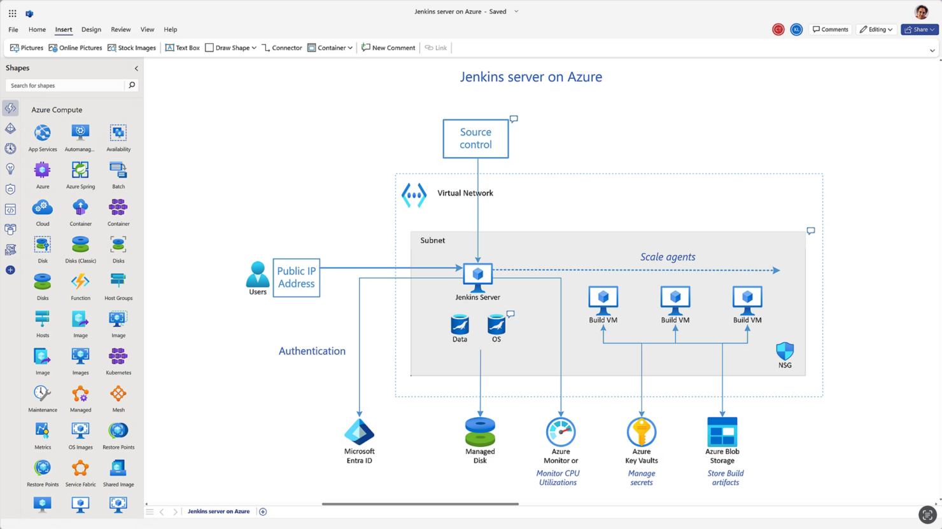This screenshot has width=942, height=529.
Task: Switch to the Design ribbon tab
Action: pos(91,29)
